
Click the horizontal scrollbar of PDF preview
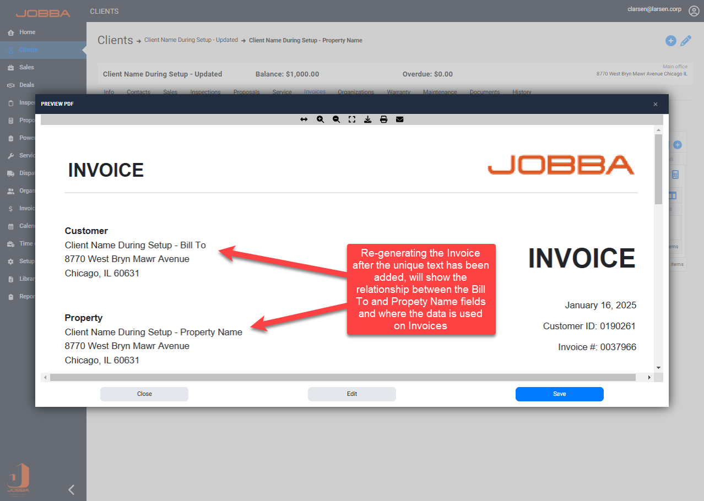pyautogui.click(x=342, y=378)
